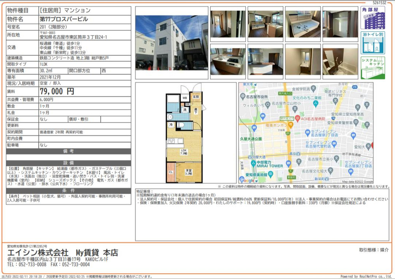The width and height of the screenshot is (395, 279).
Task: Select 中央線「千種」徒歩11分 access line
Action: point(61,48)
